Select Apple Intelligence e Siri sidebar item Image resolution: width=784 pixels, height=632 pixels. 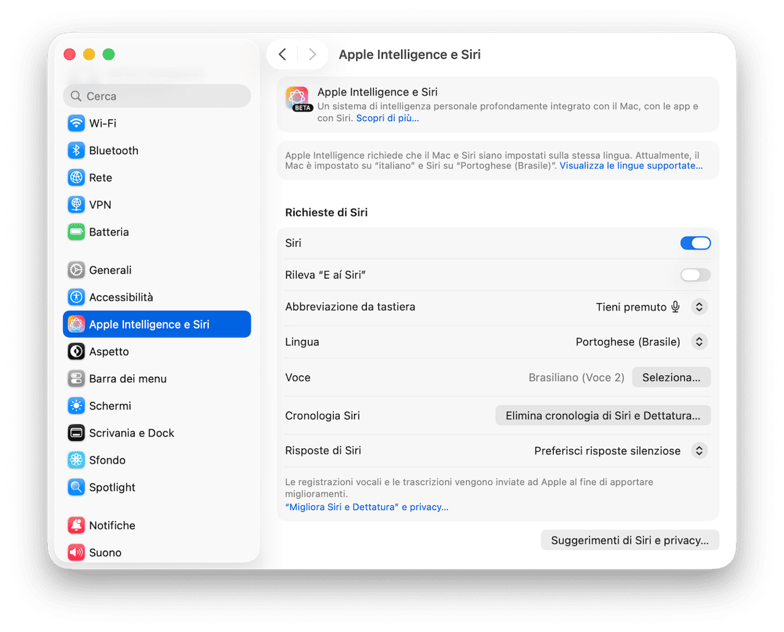pos(157,324)
